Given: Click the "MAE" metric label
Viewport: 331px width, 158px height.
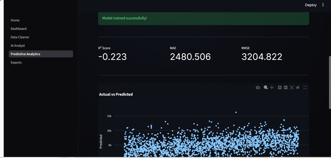Looking at the screenshot, I should coord(173,48).
